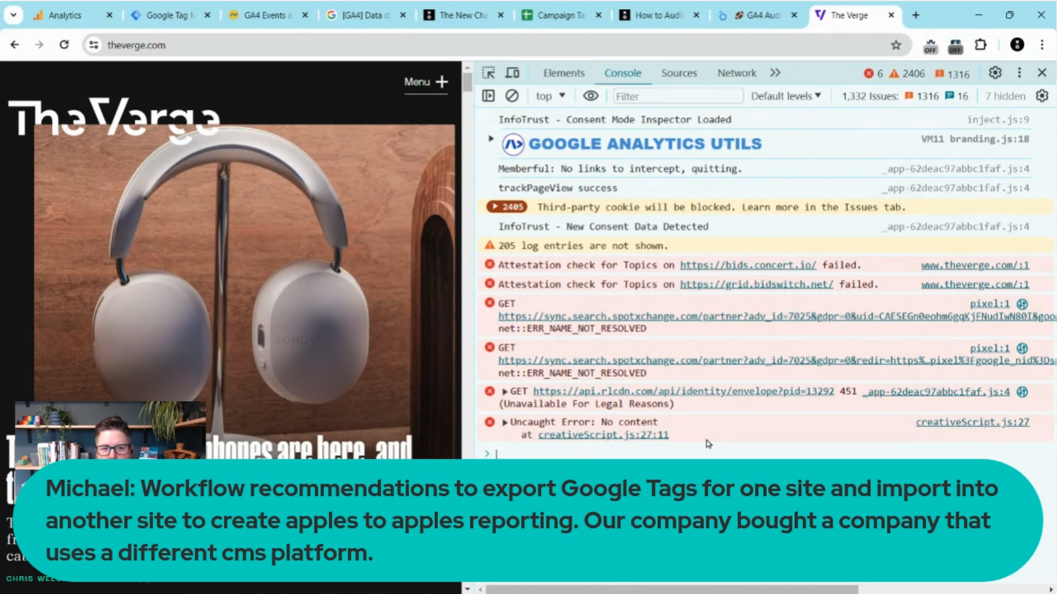
Task: Switch to the Sources tab
Action: [x=679, y=73]
